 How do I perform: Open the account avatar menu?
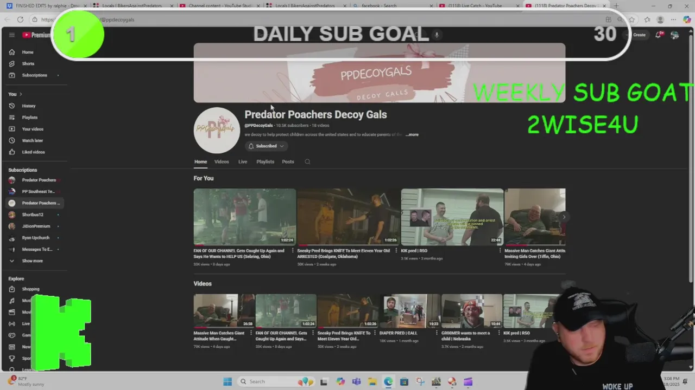pyautogui.click(x=675, y=35)
